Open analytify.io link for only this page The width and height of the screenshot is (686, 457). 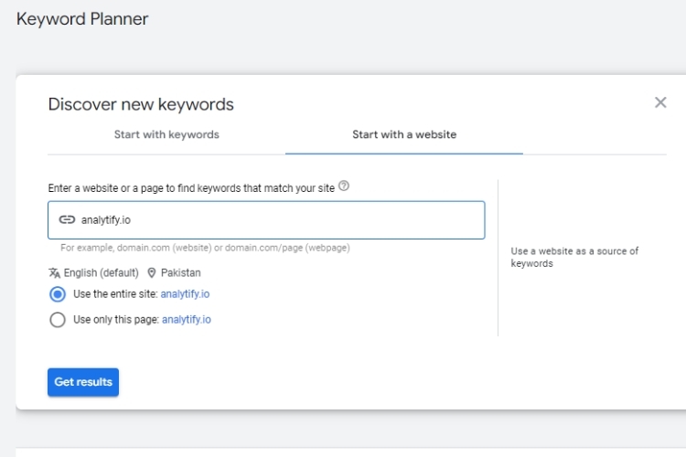click(x=187, y=320)
